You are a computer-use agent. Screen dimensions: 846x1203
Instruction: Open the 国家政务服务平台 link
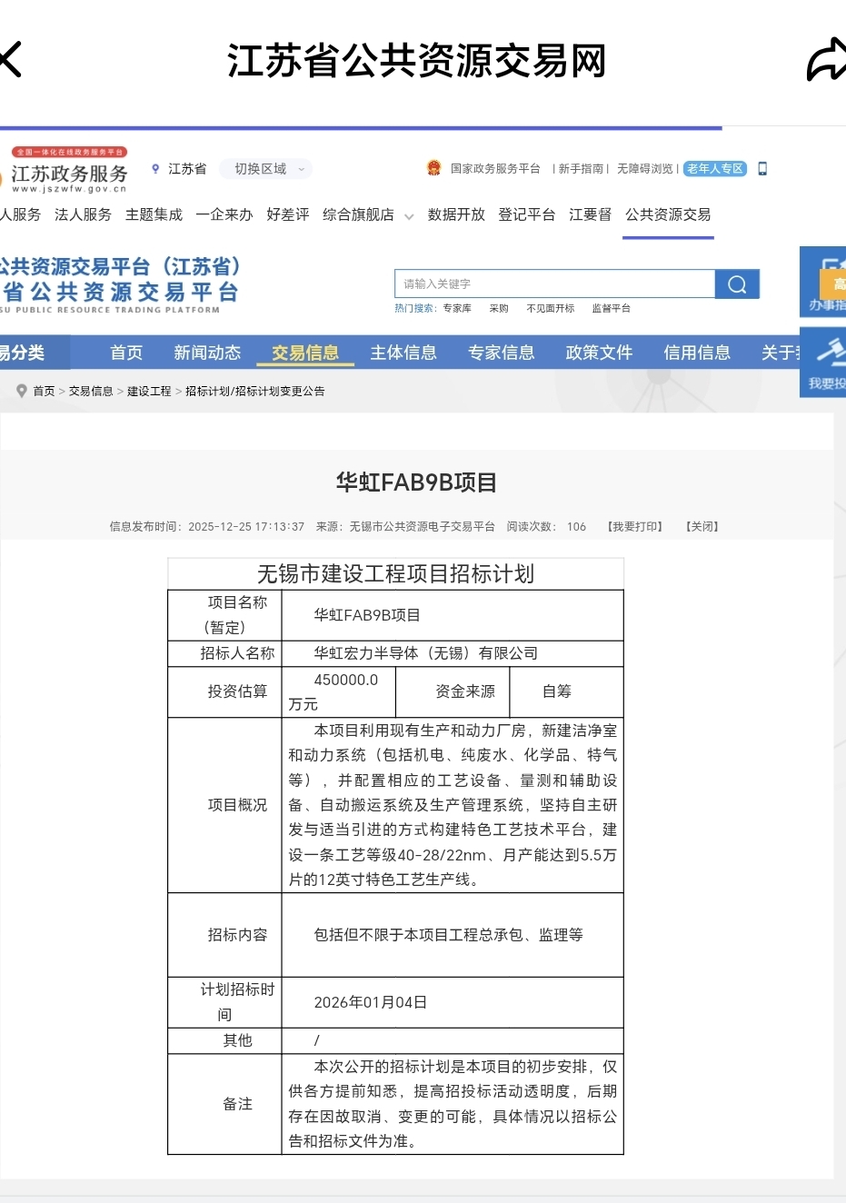point(495,169)
